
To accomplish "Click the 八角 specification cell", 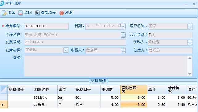I will [88, 105].
